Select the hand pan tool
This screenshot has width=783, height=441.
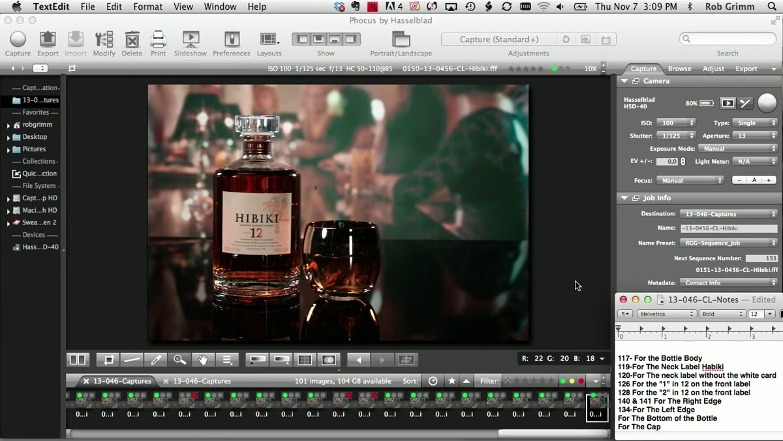tap(203, 359)
